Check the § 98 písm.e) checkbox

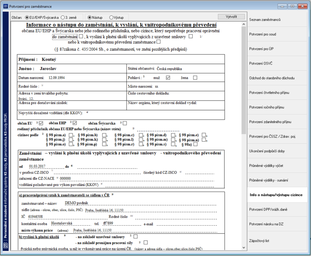click(204, 135)
